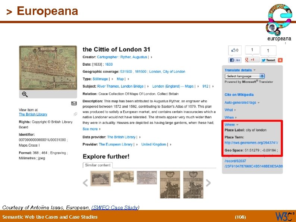Click arrow after Map type

tap(128, 79)
